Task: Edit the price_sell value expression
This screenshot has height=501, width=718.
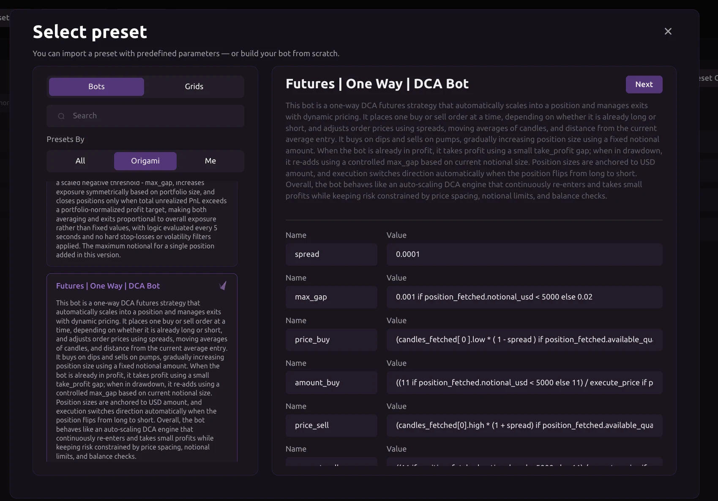Action: [x=524, y=425]
